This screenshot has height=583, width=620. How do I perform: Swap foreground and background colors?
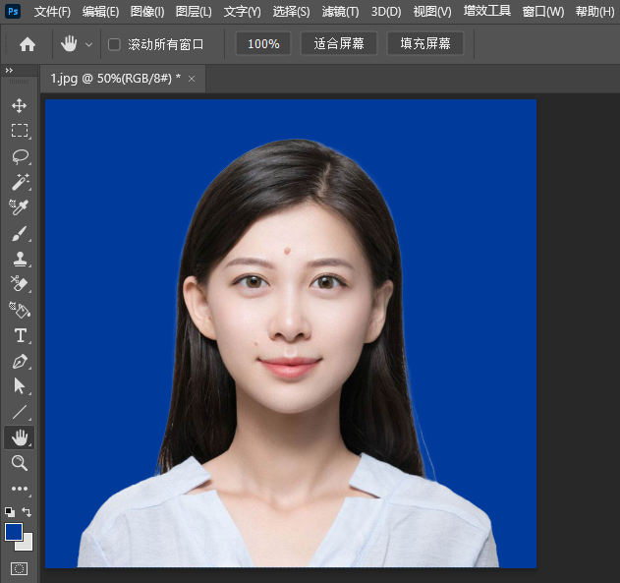pos(27,512)
